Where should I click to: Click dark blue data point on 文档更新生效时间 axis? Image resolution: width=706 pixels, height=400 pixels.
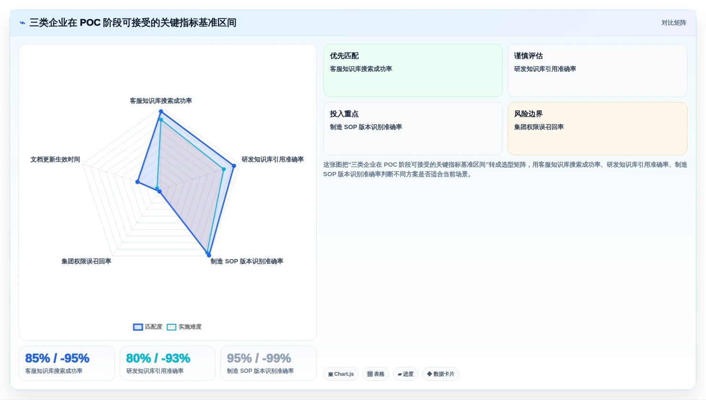[137, 182]
